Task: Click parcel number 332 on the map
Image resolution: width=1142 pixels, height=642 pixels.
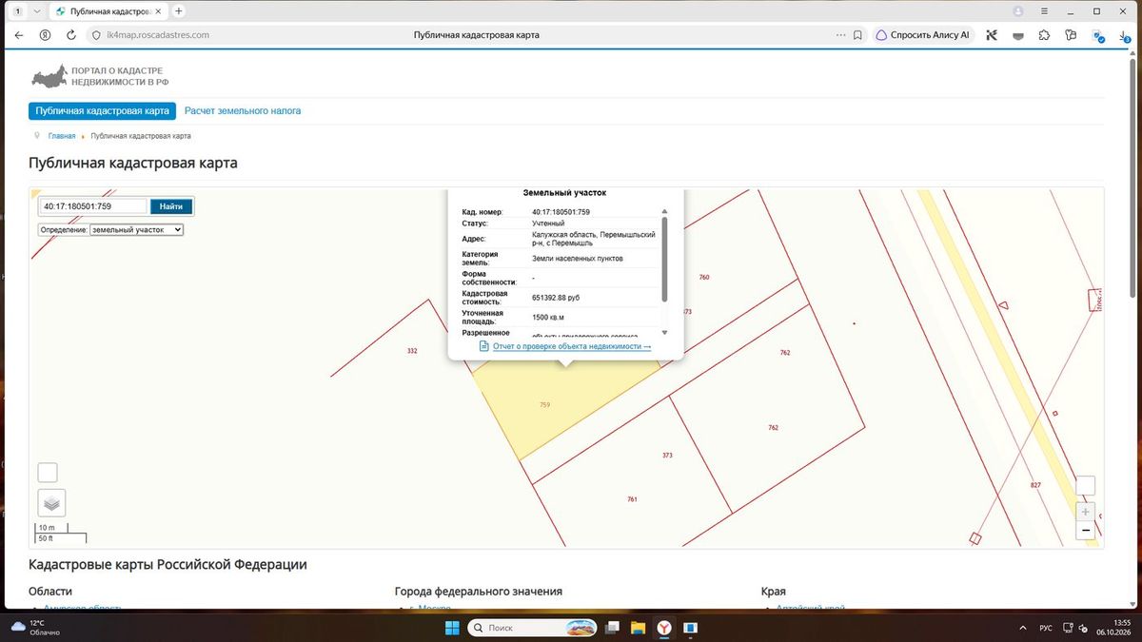Action: 412,351
